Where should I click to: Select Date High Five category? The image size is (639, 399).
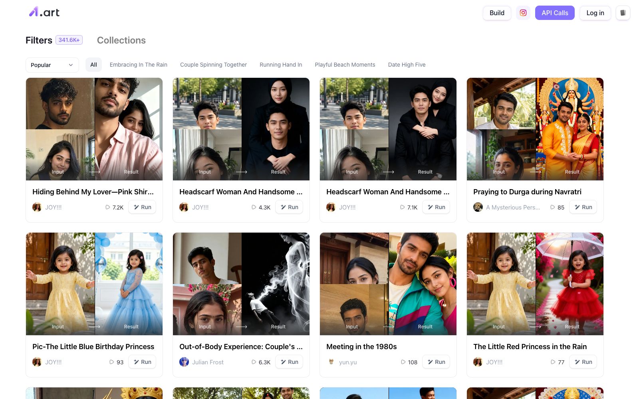pyautogui.click(x=407, y=65)
